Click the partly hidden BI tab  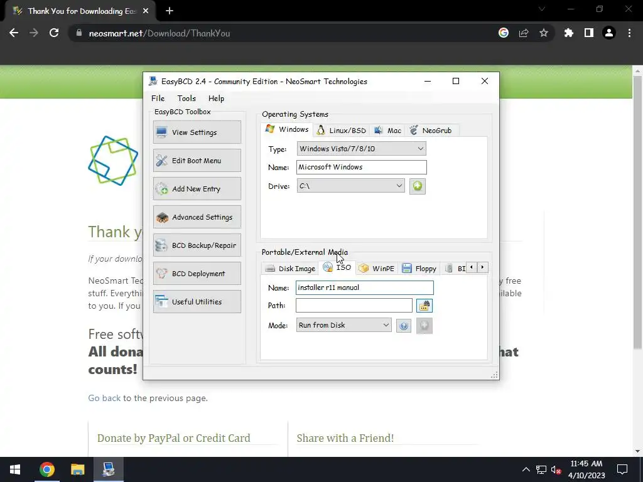coord(456,269)
